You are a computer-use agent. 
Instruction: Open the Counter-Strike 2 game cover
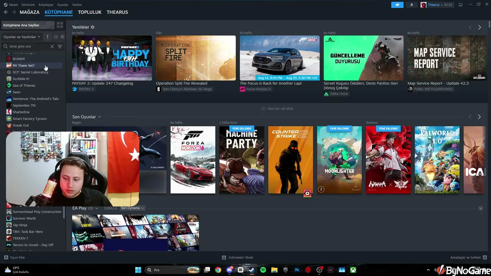(290, 160)
